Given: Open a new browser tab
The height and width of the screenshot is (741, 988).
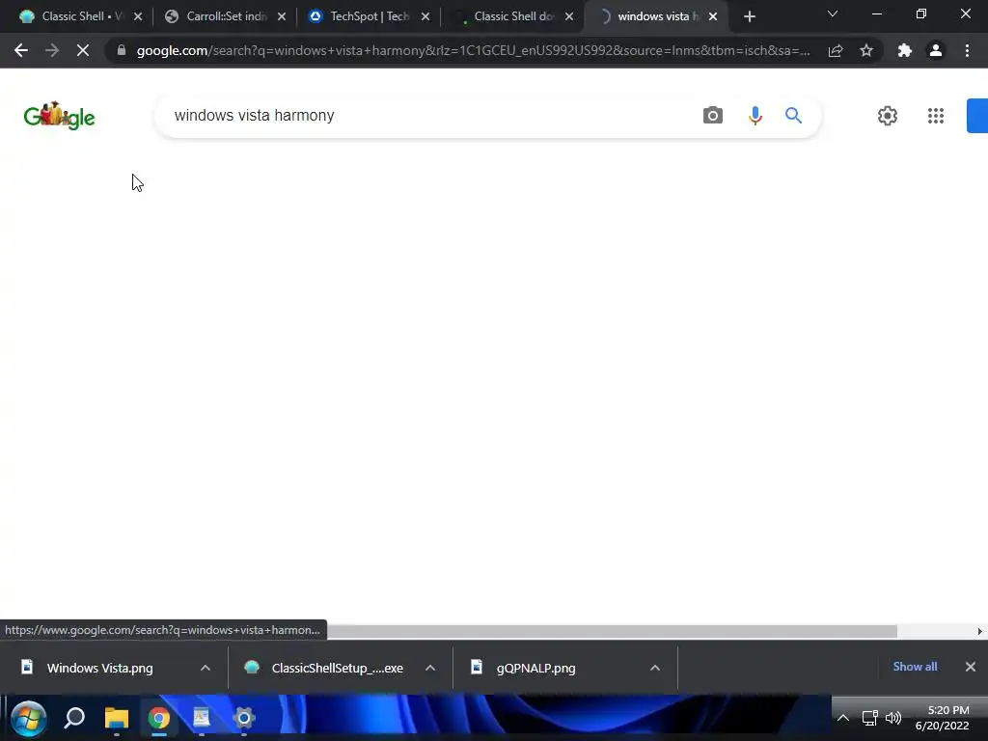Looking at the screenshot, I should click(749, 17).
